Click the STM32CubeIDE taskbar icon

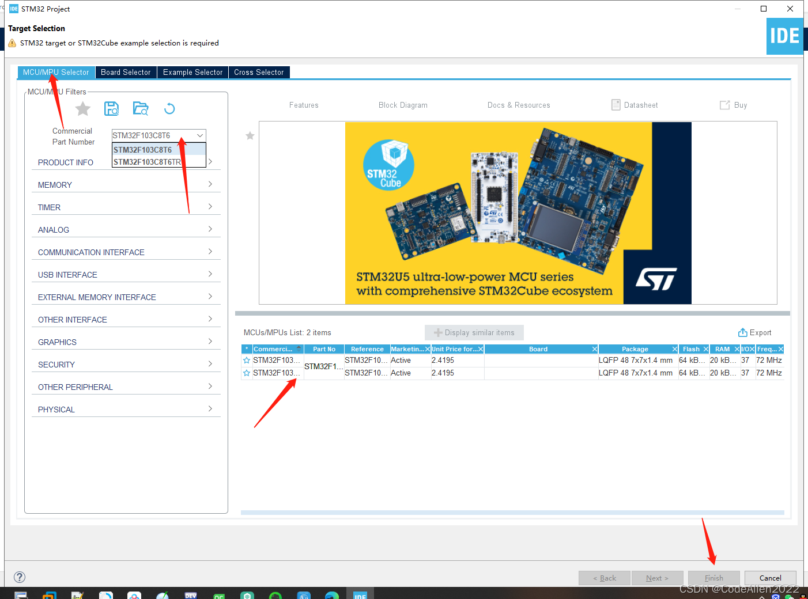360,594
